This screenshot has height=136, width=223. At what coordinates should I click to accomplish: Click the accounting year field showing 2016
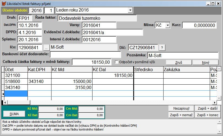(x=36, y=10)
